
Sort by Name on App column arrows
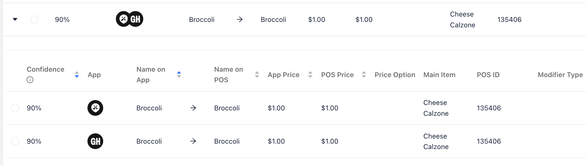[x=179, y=74]
